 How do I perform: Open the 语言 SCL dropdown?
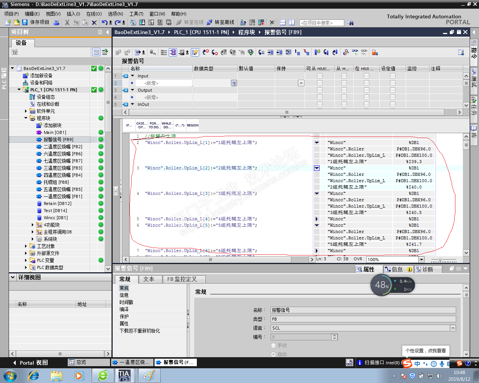tap(453, 328)
